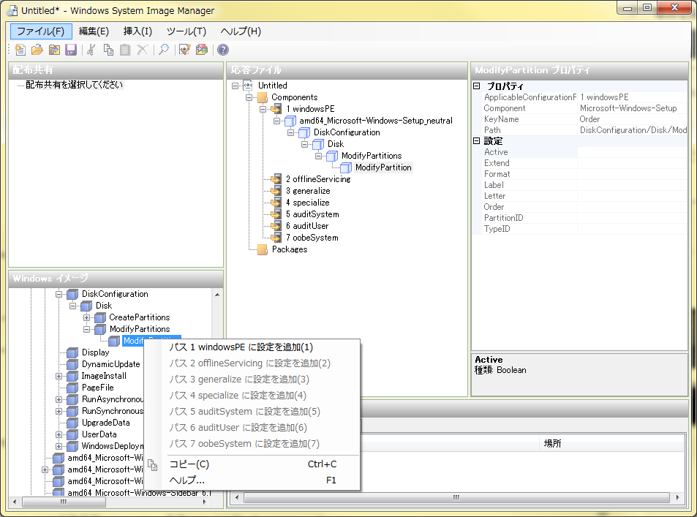The width and height of the screenshot is (697, 517).
Task: Expand the UserData node
Action: pyautogui.click(x=59, y=435)
